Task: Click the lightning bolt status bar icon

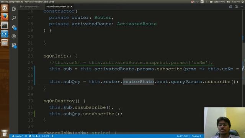Action: [52, 136]
